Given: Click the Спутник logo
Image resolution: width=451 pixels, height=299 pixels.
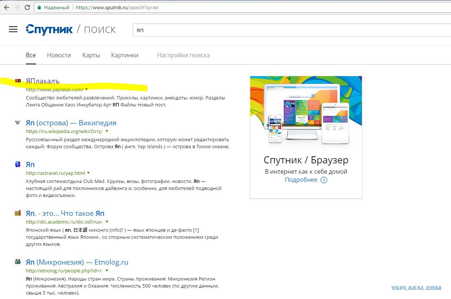Looking at the screenshot, I should (49, 30).
